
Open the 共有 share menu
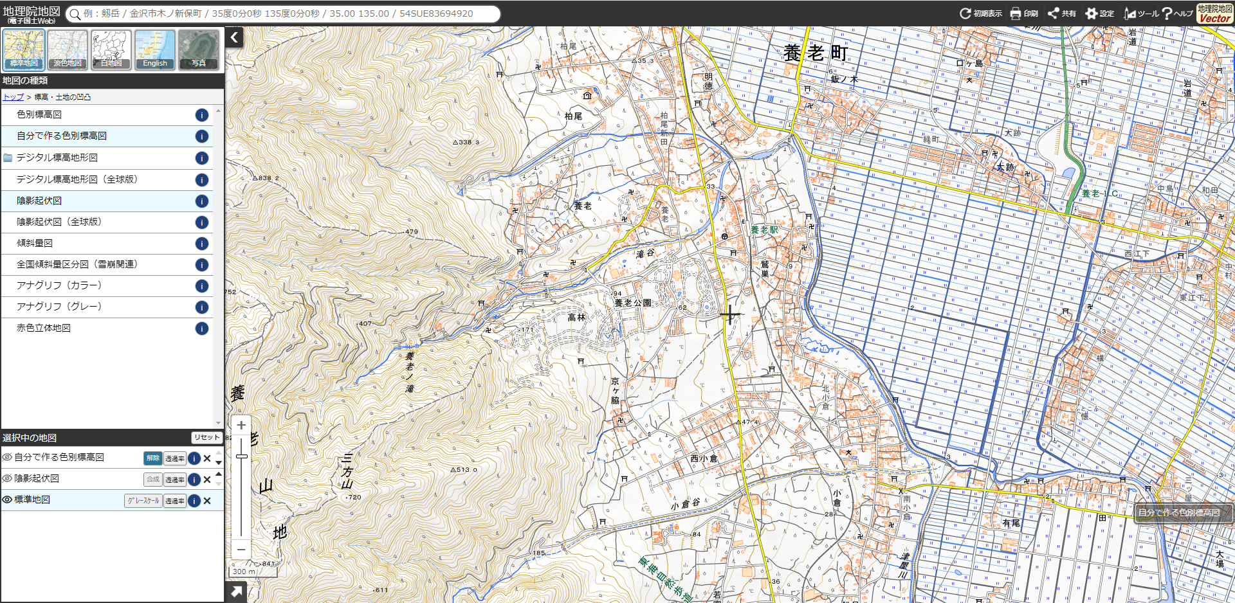click(1061, 14)
